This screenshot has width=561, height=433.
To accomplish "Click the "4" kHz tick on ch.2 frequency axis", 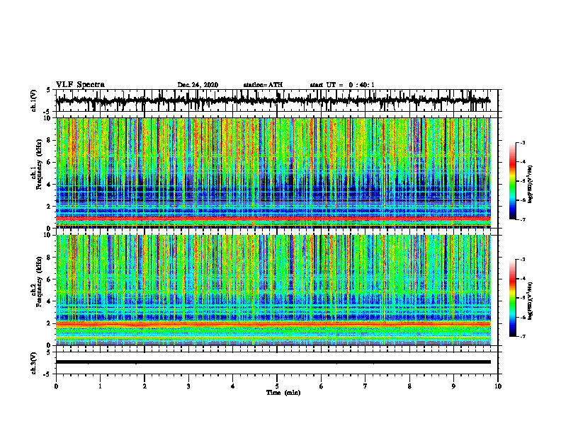I will (50, 301).
